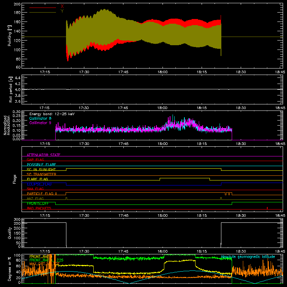The width and height of the screenshot is (287, 287).
Task: Click the '0.30' tick on modulation axis
Action: pos(17,112)
